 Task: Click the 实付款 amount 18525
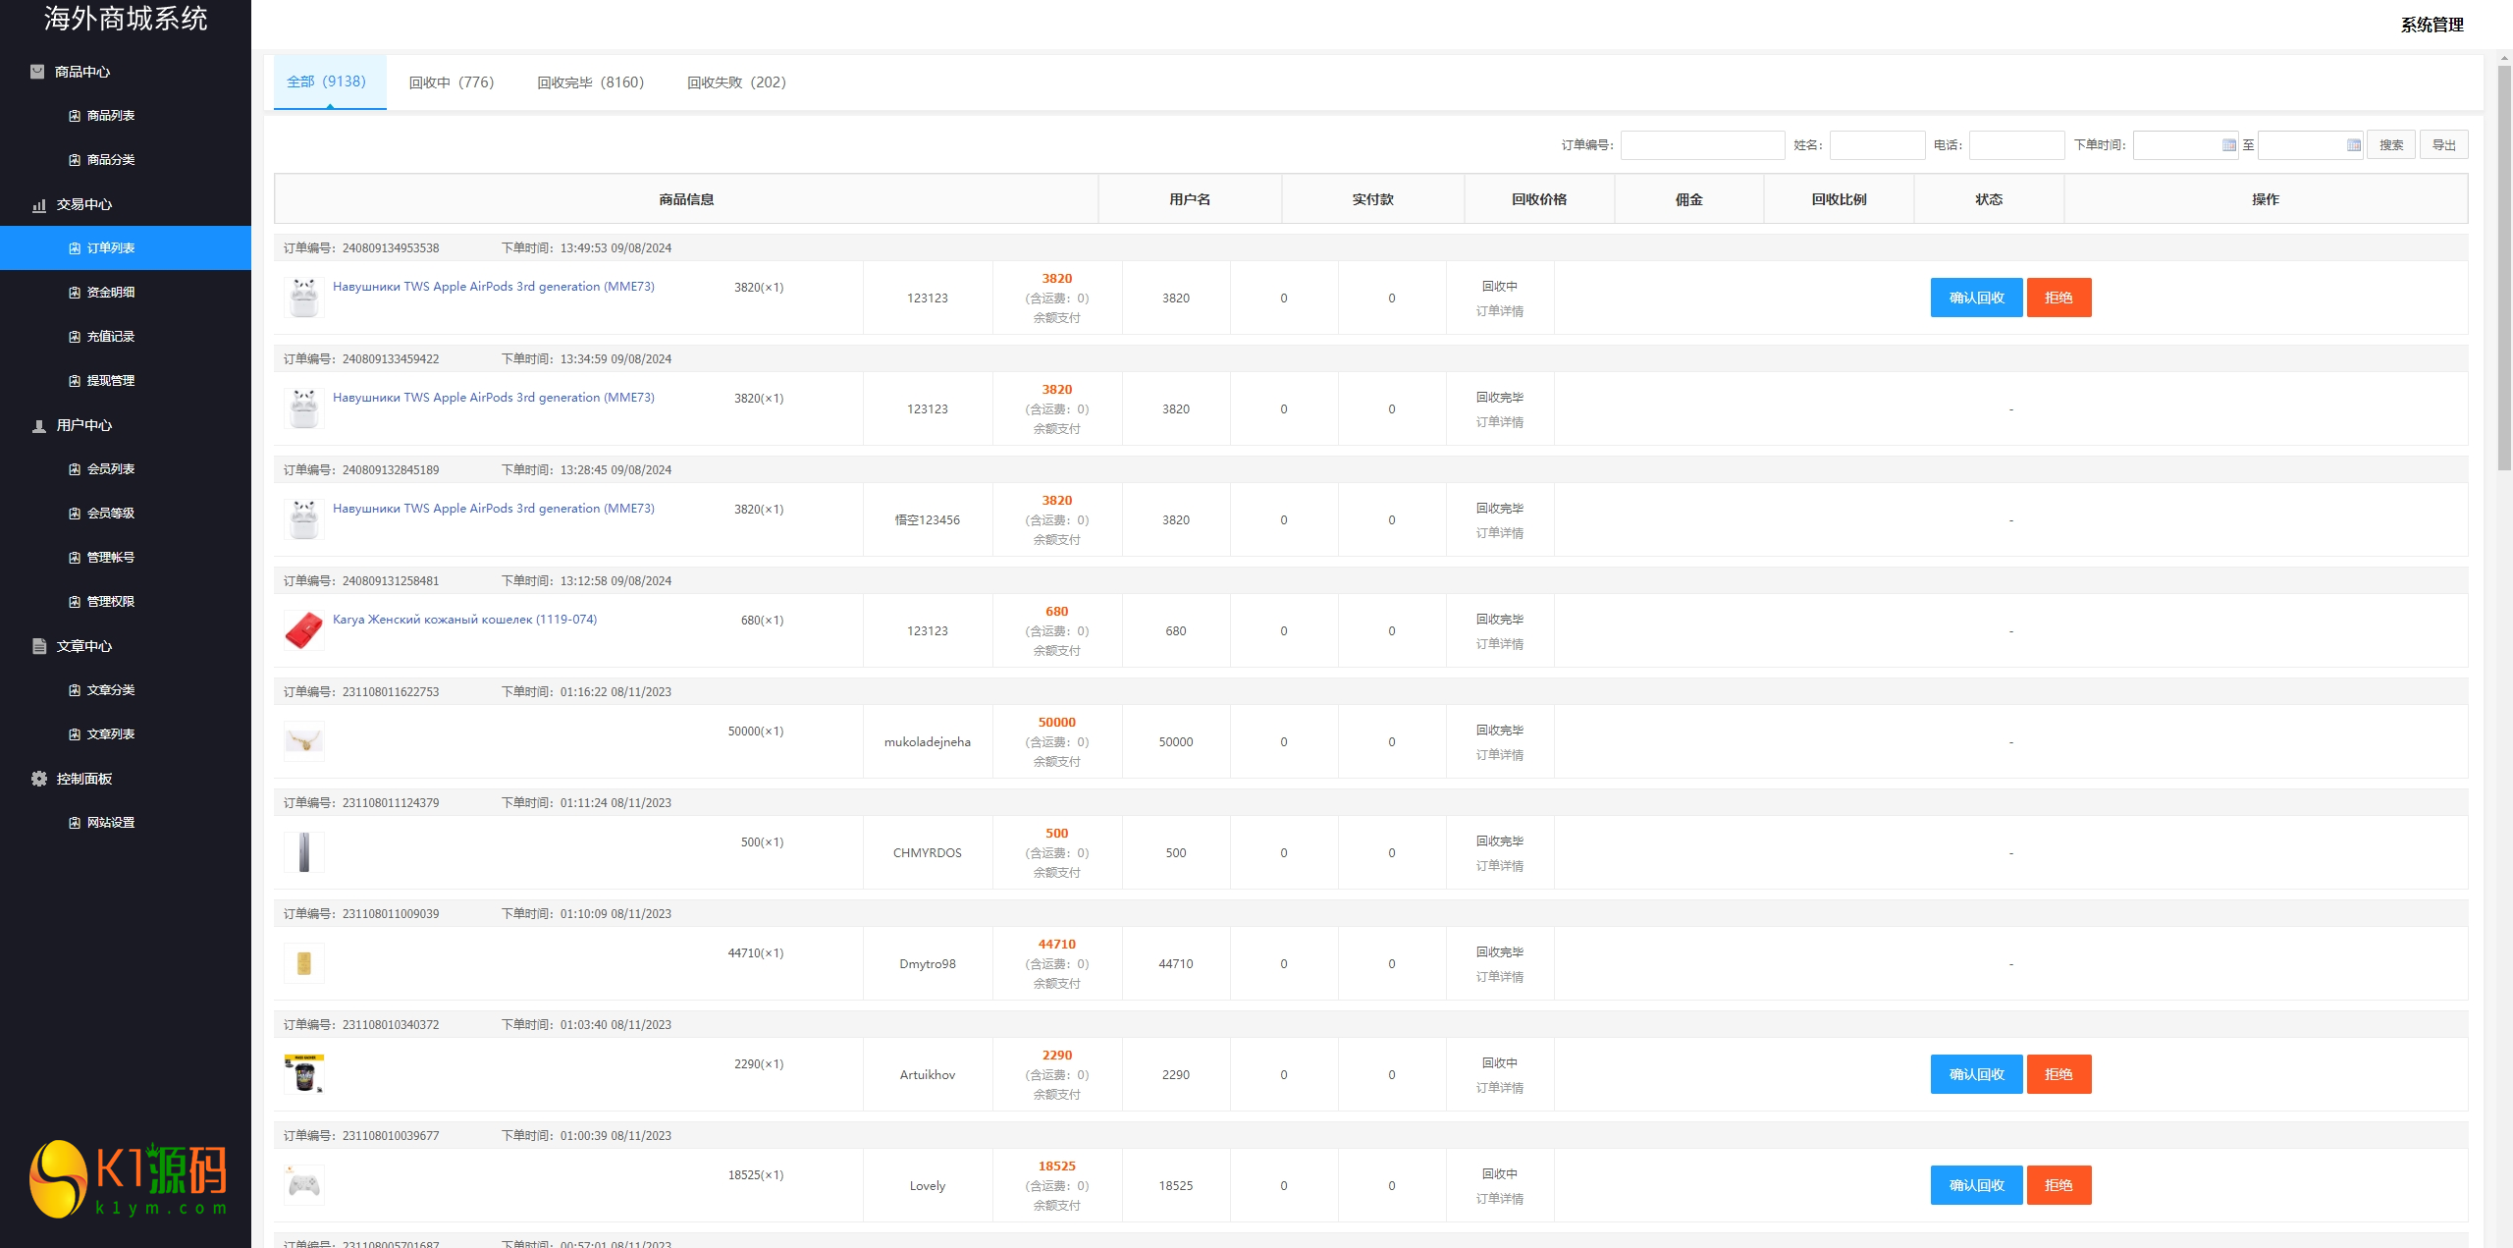(1057, 1167)
